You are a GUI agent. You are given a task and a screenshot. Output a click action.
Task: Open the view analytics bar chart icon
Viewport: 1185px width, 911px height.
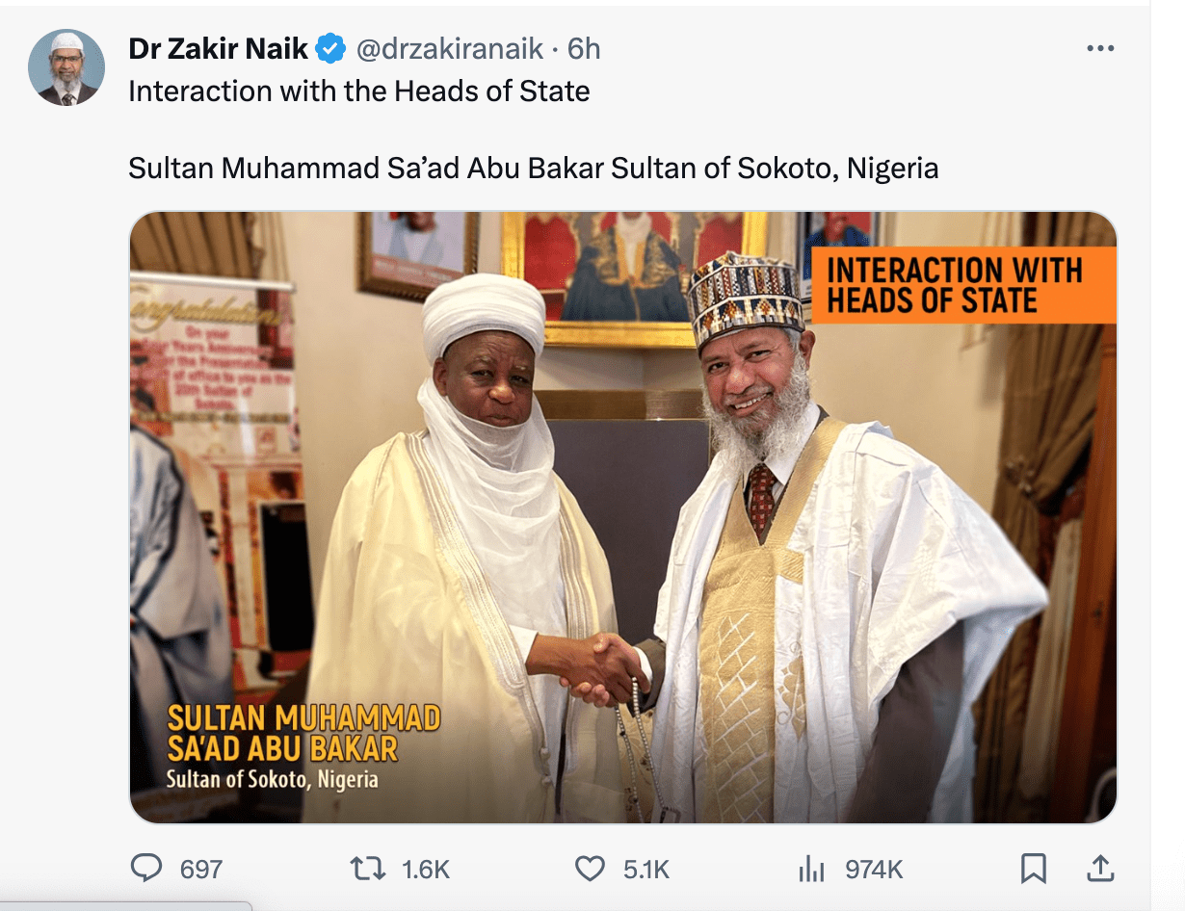click(x=812, y=869)
